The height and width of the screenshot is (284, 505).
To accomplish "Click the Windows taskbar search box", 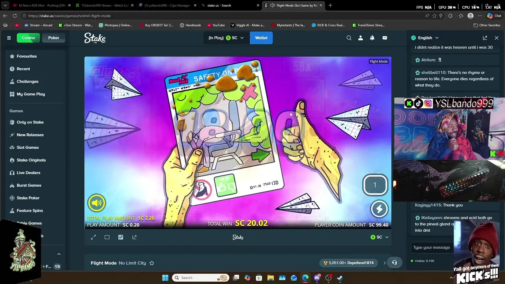I will click(201, 278).
